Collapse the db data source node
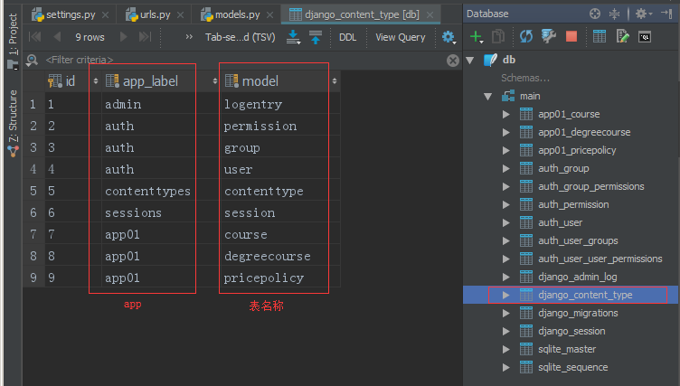The image size is (680, 386). 469,61
